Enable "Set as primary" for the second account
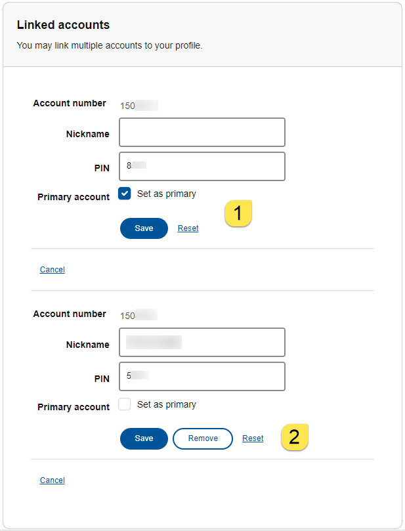405x531 pixels. pos(124,404)
